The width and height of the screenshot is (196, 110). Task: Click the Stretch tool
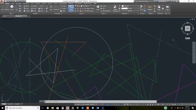[27, 11]
